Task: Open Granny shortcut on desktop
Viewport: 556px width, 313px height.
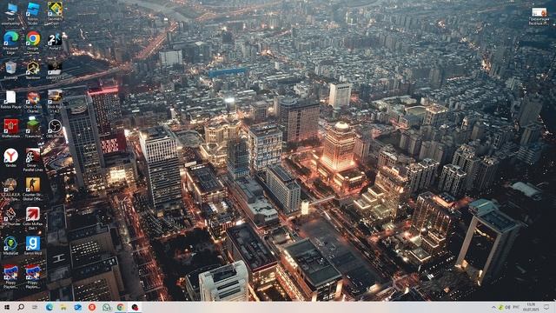Action: tap(55, 70)
